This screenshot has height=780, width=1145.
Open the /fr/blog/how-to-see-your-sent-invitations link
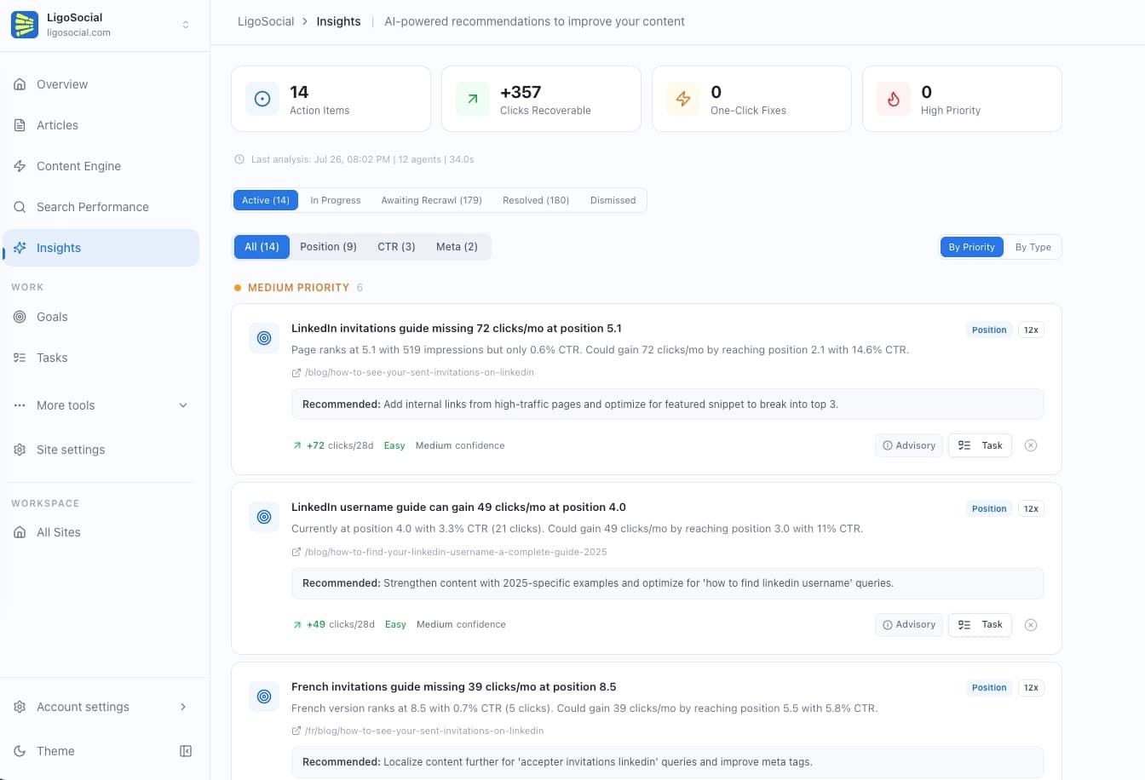pos(424,731)
